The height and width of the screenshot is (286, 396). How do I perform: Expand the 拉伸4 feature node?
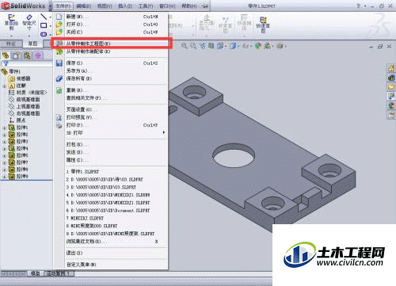4,149
